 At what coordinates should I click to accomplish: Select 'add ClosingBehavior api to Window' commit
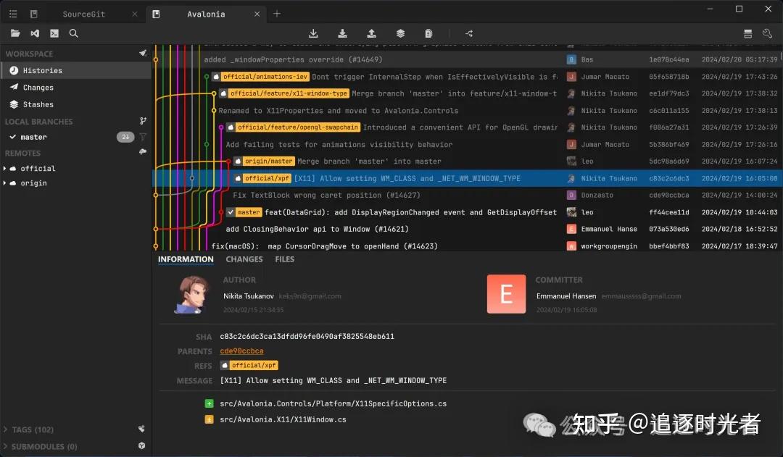(x=467, y=229)
